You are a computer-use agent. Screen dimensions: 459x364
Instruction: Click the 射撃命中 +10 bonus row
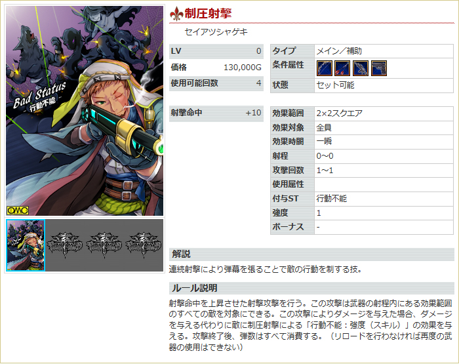(216, 113)
